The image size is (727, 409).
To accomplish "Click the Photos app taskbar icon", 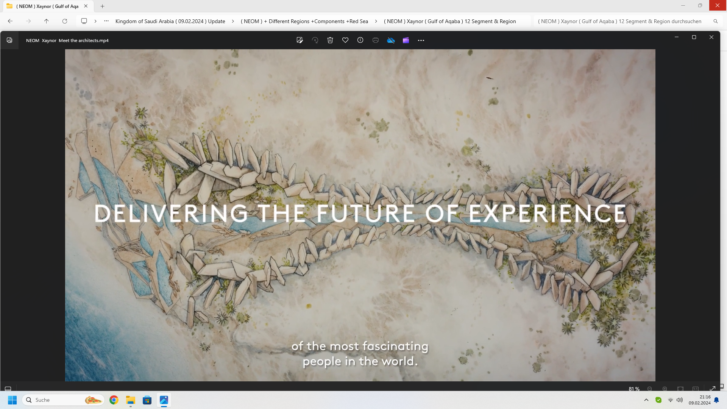I will pos(164,400).
